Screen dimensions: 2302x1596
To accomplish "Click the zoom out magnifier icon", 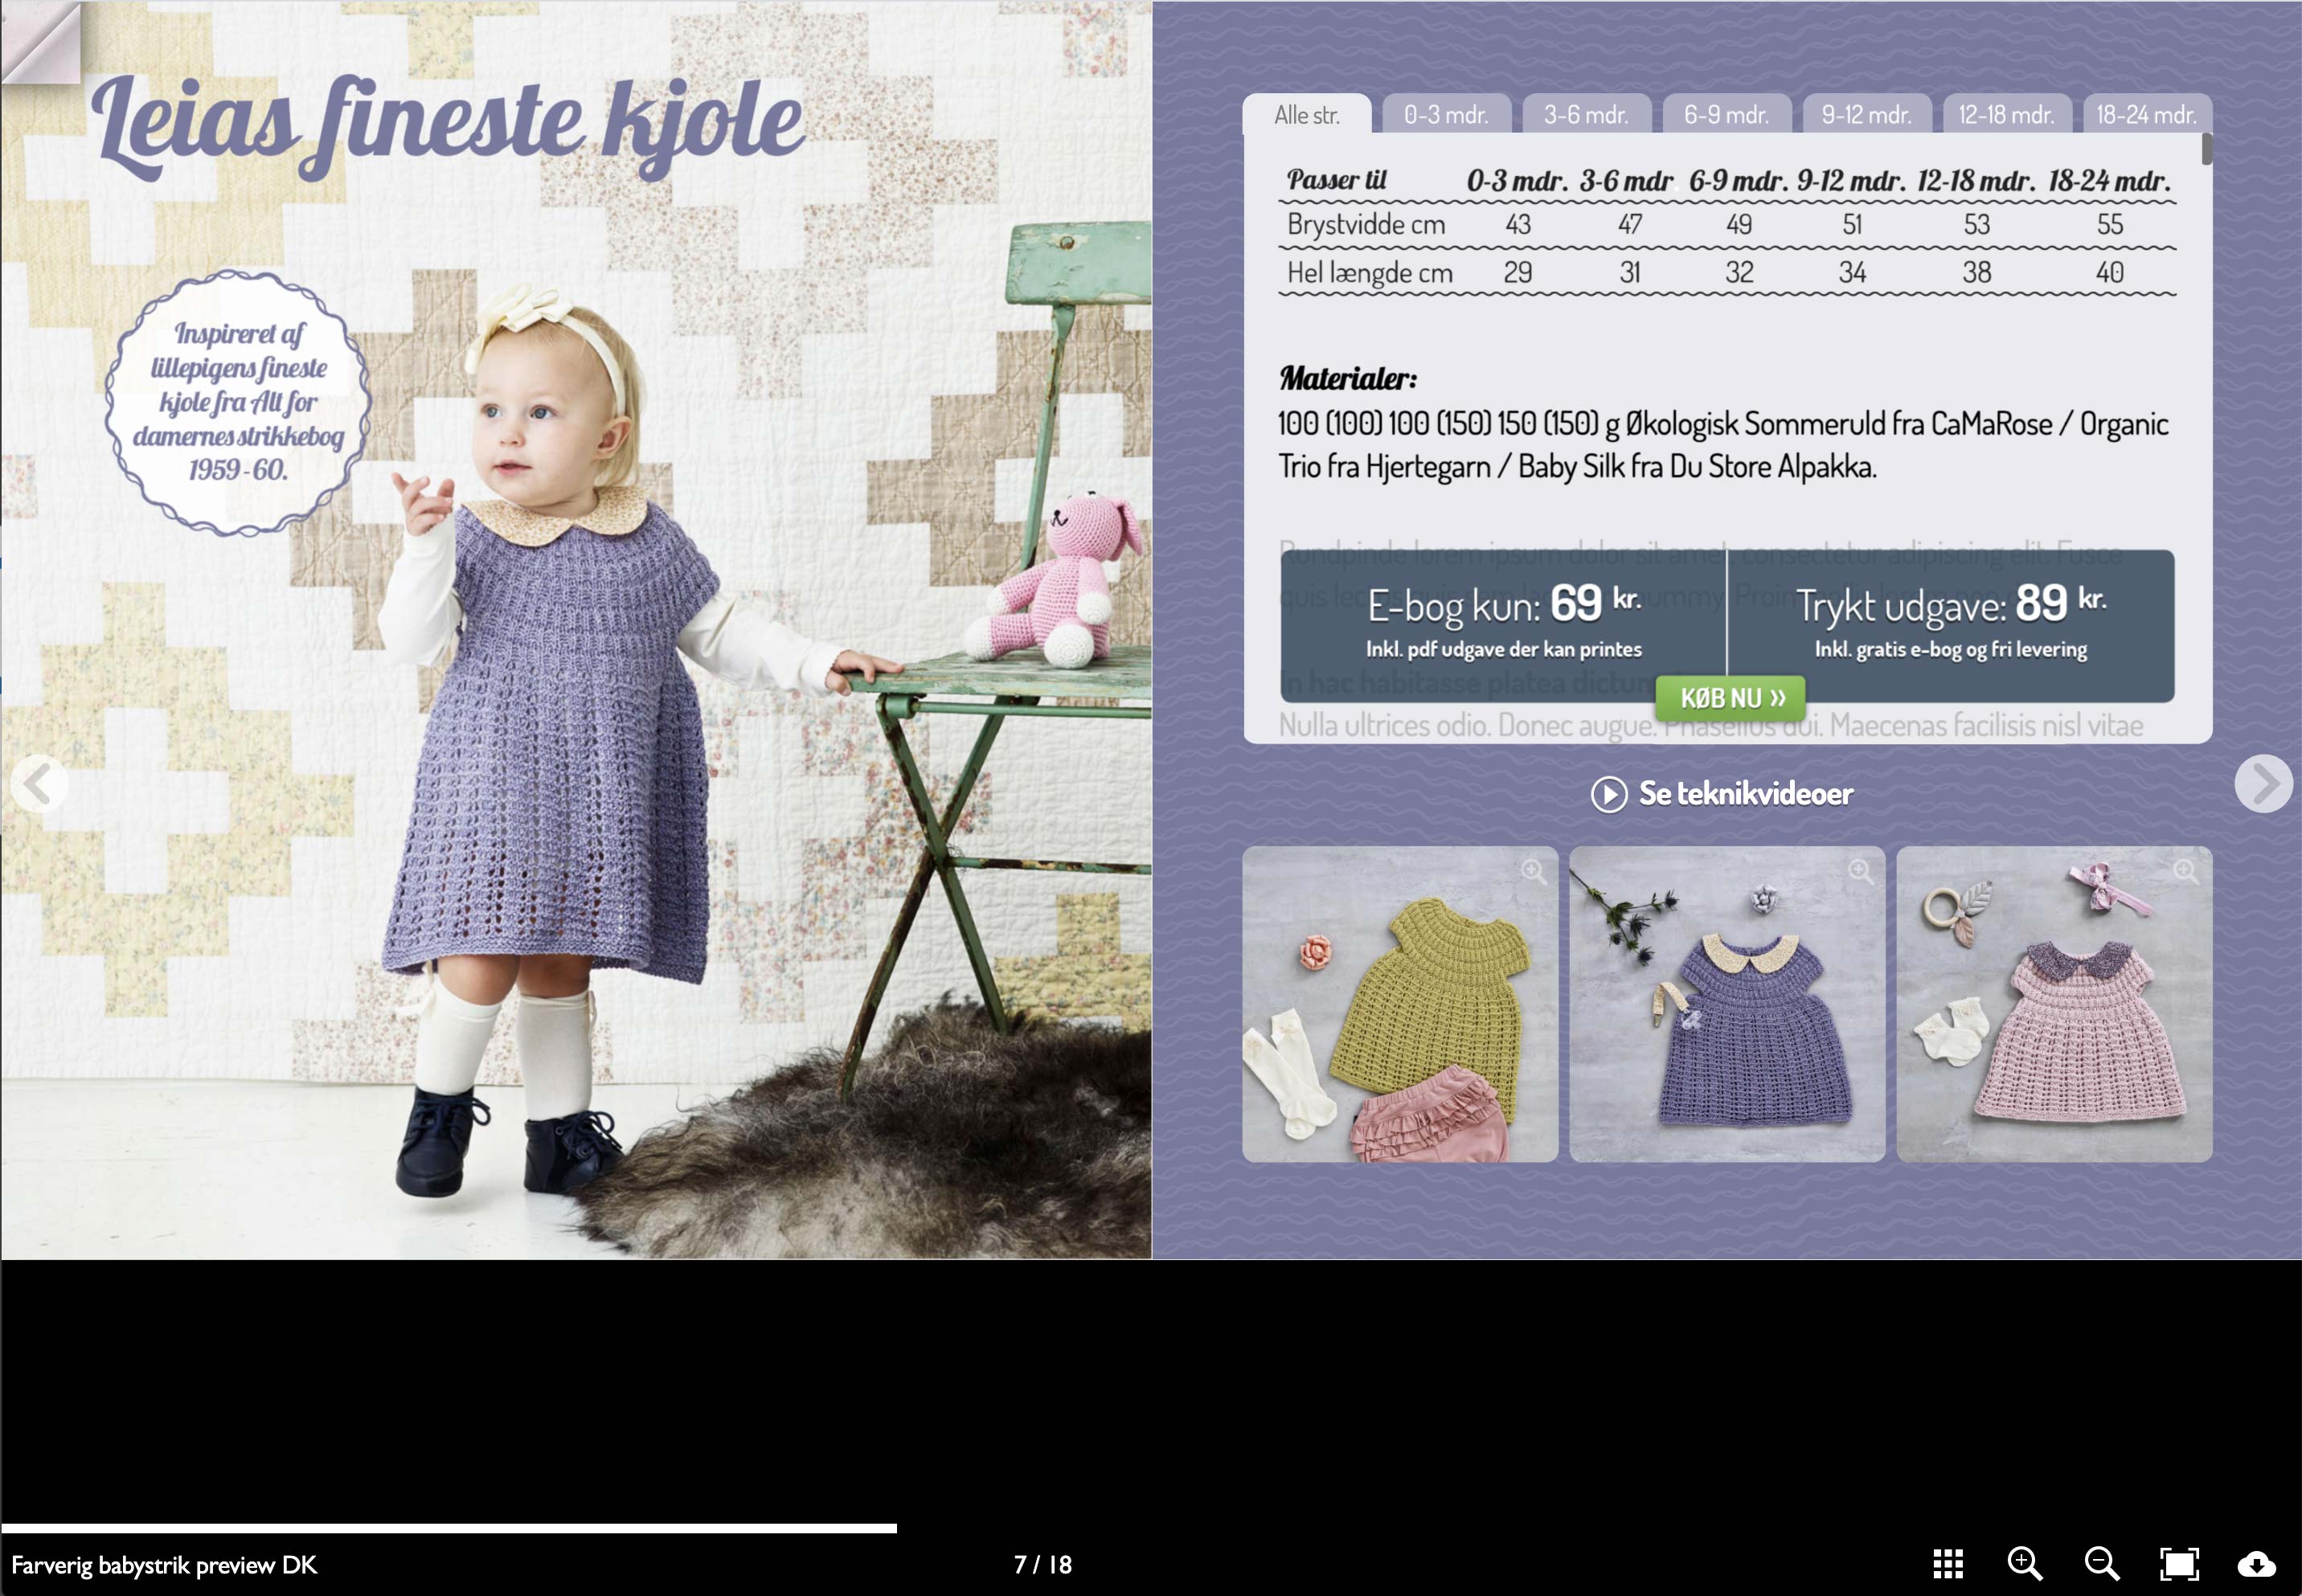I will point(2101,1564).
